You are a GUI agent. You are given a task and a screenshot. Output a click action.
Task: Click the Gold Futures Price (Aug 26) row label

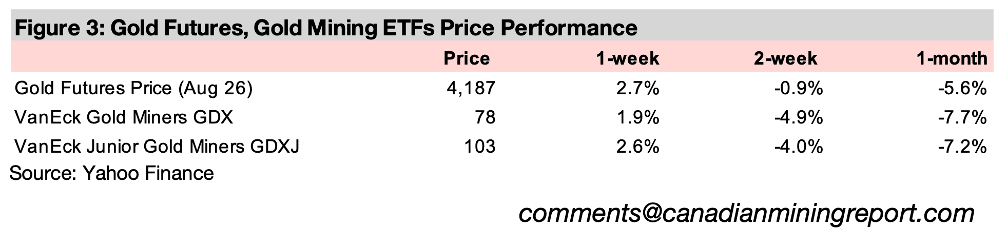coord(133,89)
